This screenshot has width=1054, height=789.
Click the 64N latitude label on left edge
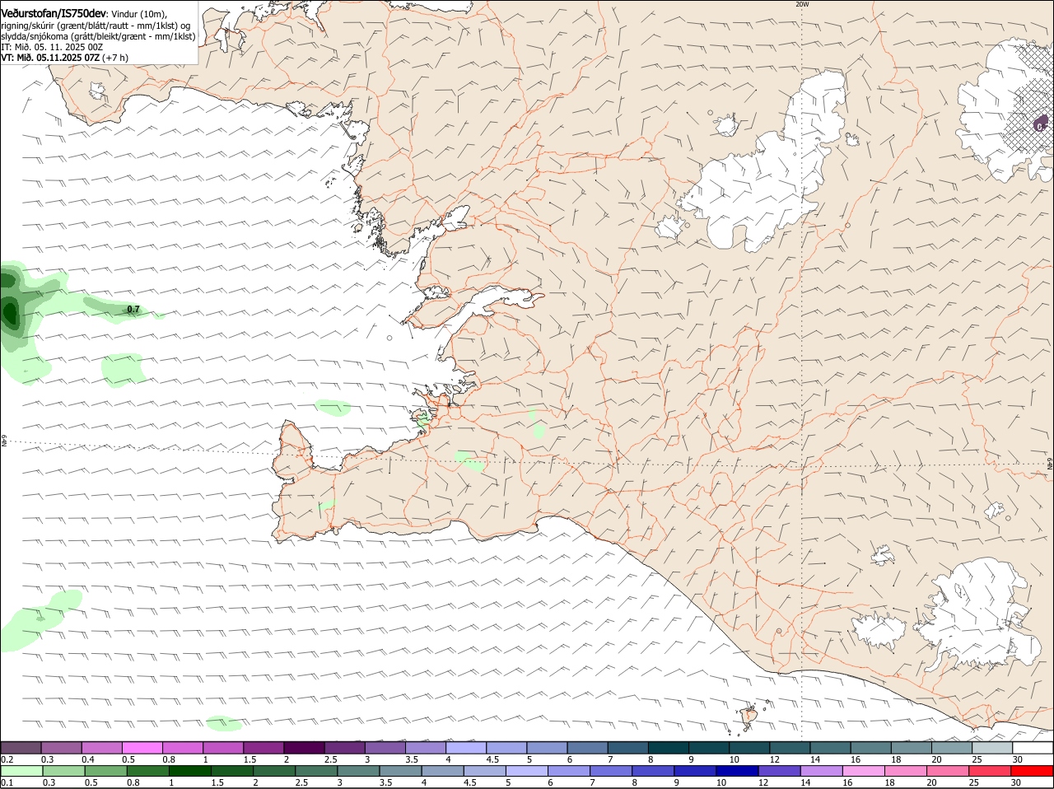4,441
